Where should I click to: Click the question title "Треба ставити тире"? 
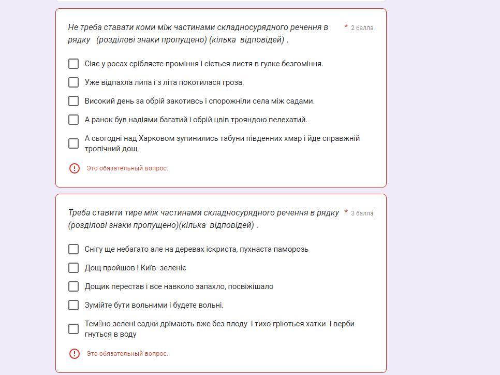(203, 219)
